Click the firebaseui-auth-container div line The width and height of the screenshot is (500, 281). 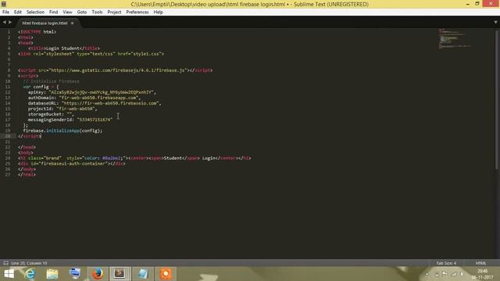[x=72, y=163]
